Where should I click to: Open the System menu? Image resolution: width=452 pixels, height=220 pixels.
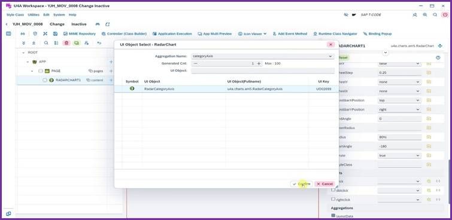click(59, 15)
